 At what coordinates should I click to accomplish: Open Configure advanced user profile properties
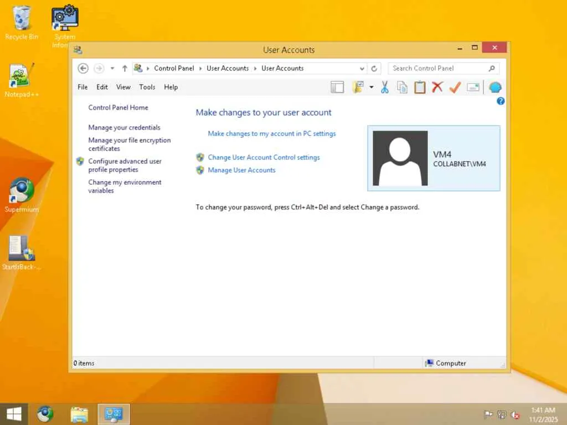point(125,165)
